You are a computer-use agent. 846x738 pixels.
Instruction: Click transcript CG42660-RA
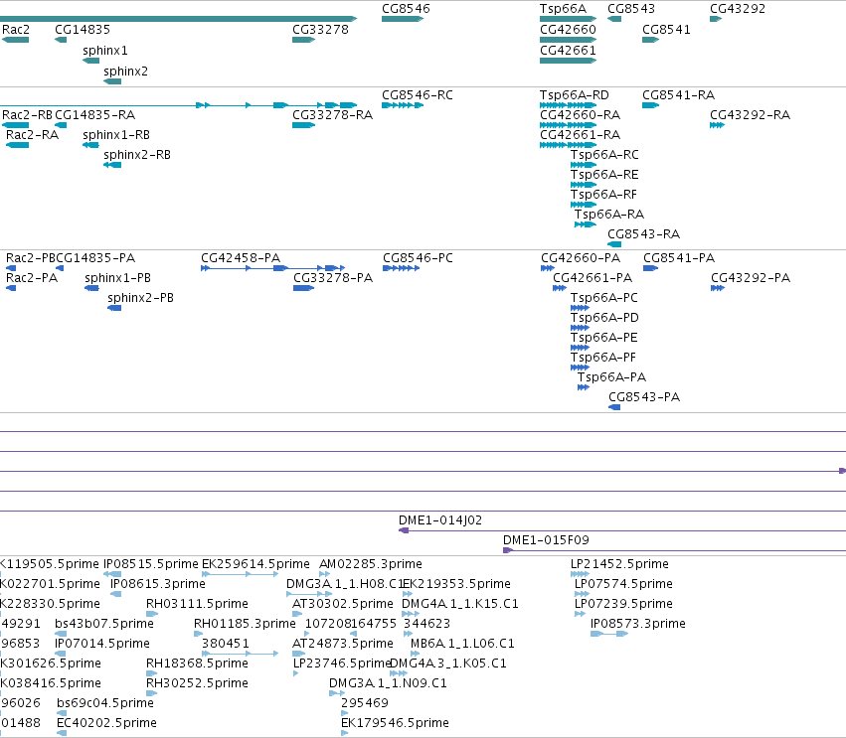pos(580,115)
